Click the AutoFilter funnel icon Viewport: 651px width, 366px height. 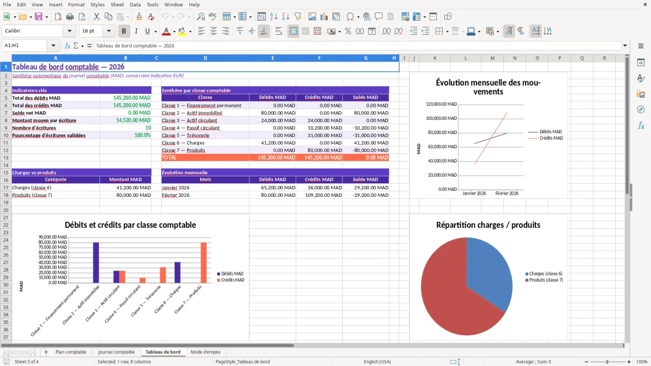(x=297, y=17)
